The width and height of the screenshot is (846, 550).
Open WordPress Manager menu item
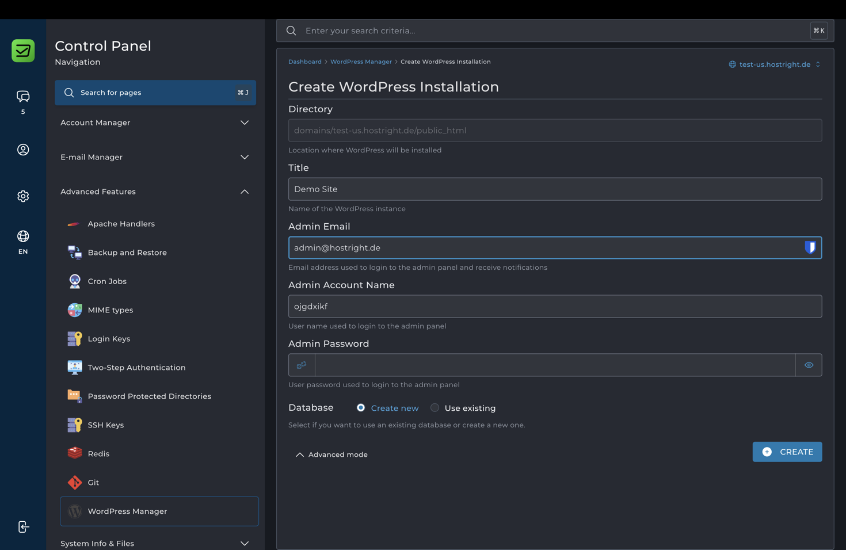click(x=159, y=511)
